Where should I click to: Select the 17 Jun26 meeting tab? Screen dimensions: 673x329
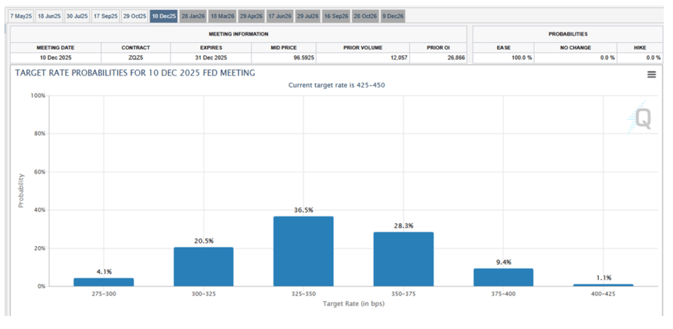pos(280,16)
